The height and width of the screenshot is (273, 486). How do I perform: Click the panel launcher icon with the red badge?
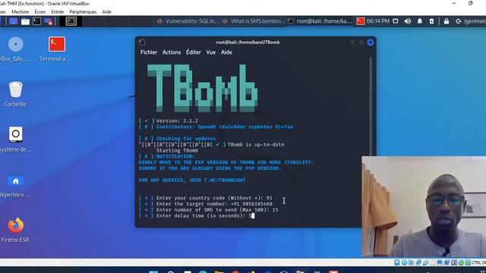tap(49, 21)
